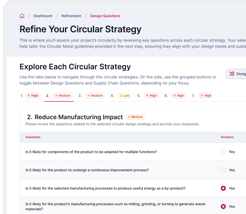
Task: Open the Refinement breadcrumb link
Action: [71, 16]
